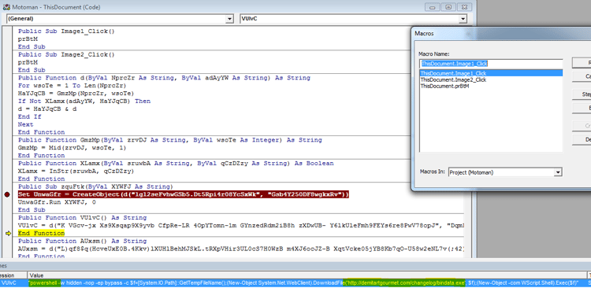Click the Public Function d declaration line
591x288 pixels.
164,78
